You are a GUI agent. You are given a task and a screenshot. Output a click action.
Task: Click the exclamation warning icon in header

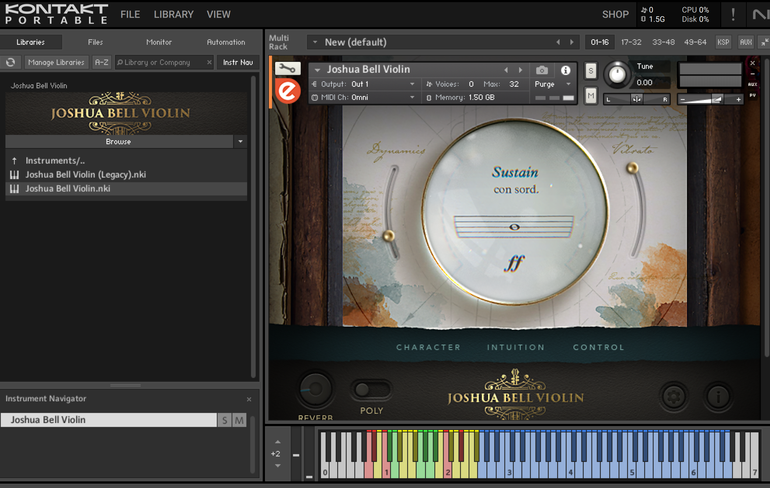(x=733, y=14)
